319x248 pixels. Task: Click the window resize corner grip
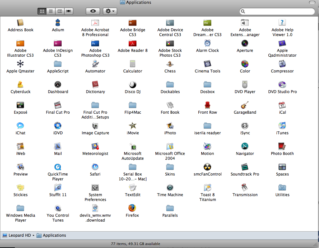click(315, 244)
